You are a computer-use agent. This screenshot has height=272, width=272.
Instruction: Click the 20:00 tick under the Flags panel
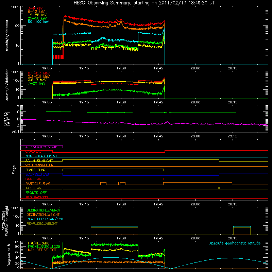pos(195,204)
